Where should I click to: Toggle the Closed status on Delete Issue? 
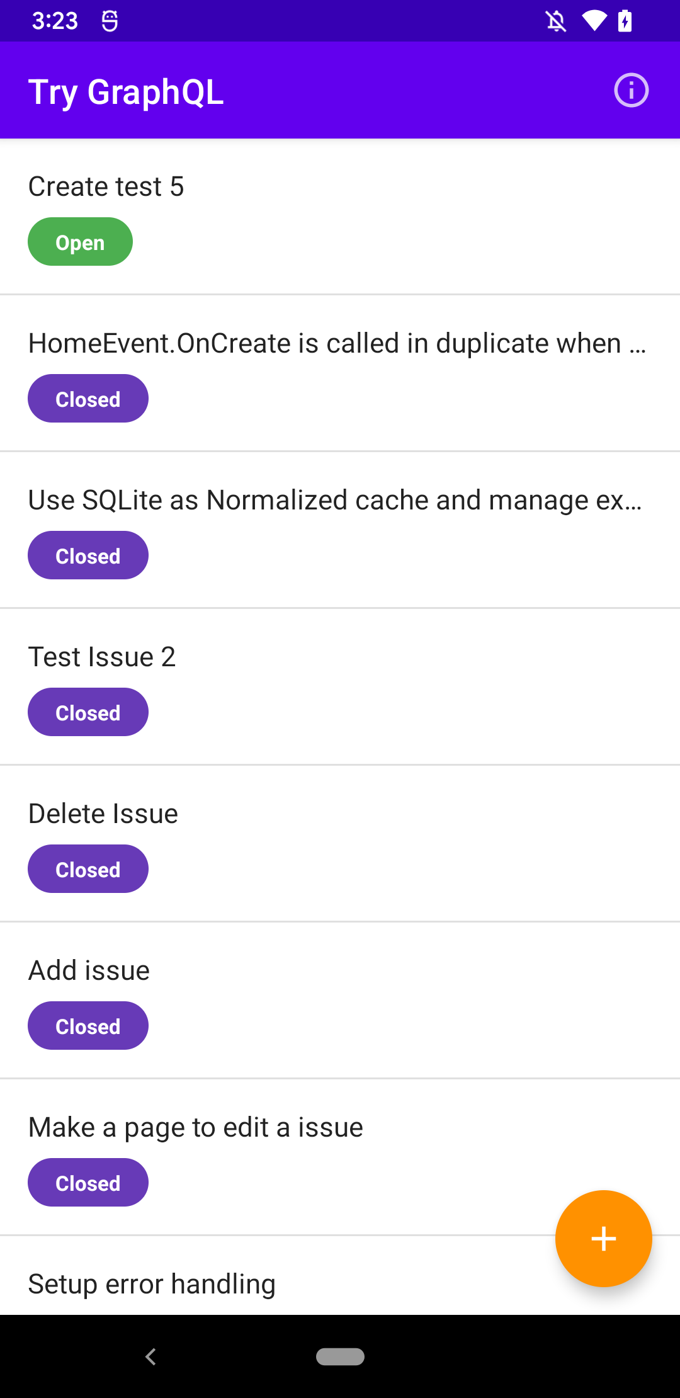pos(88,868)
